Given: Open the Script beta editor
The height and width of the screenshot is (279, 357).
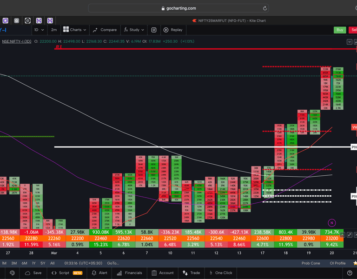Looking at the screenshot, I should [67, 273].
